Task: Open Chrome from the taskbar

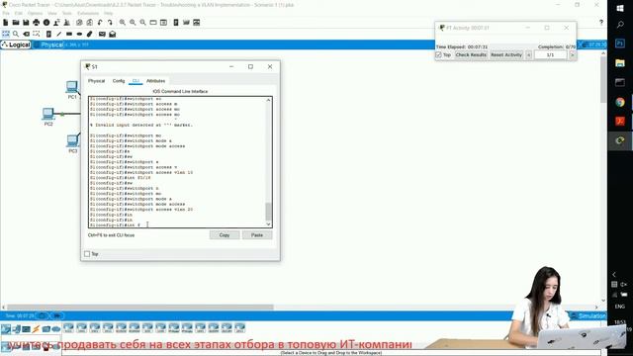Action: pos(620,102)
